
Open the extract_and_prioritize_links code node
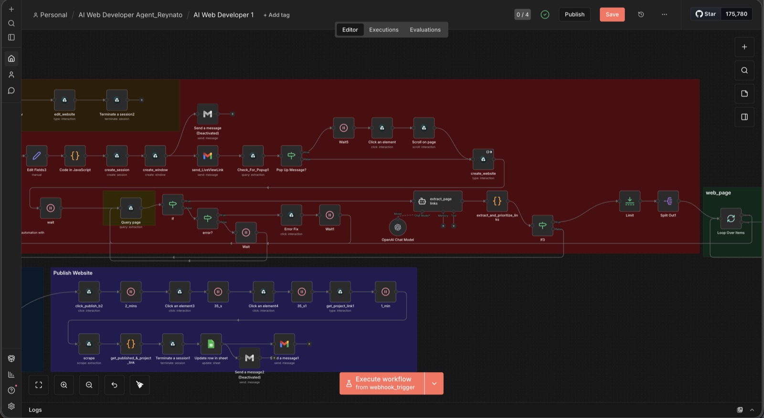point(497,201)
